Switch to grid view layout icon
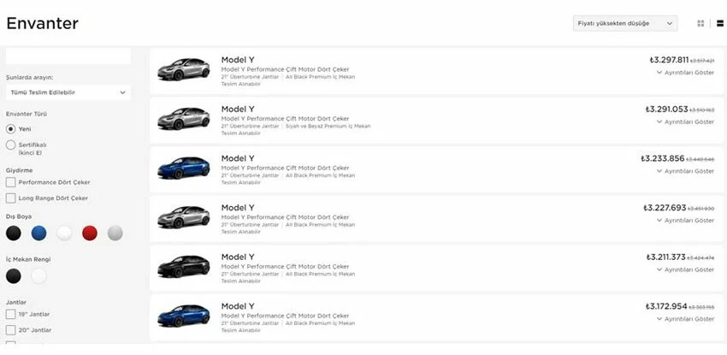 click(700, 23)
